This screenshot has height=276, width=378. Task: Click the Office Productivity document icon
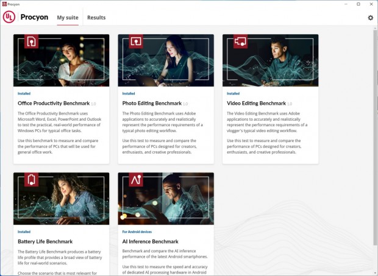(x=31, y=41)
